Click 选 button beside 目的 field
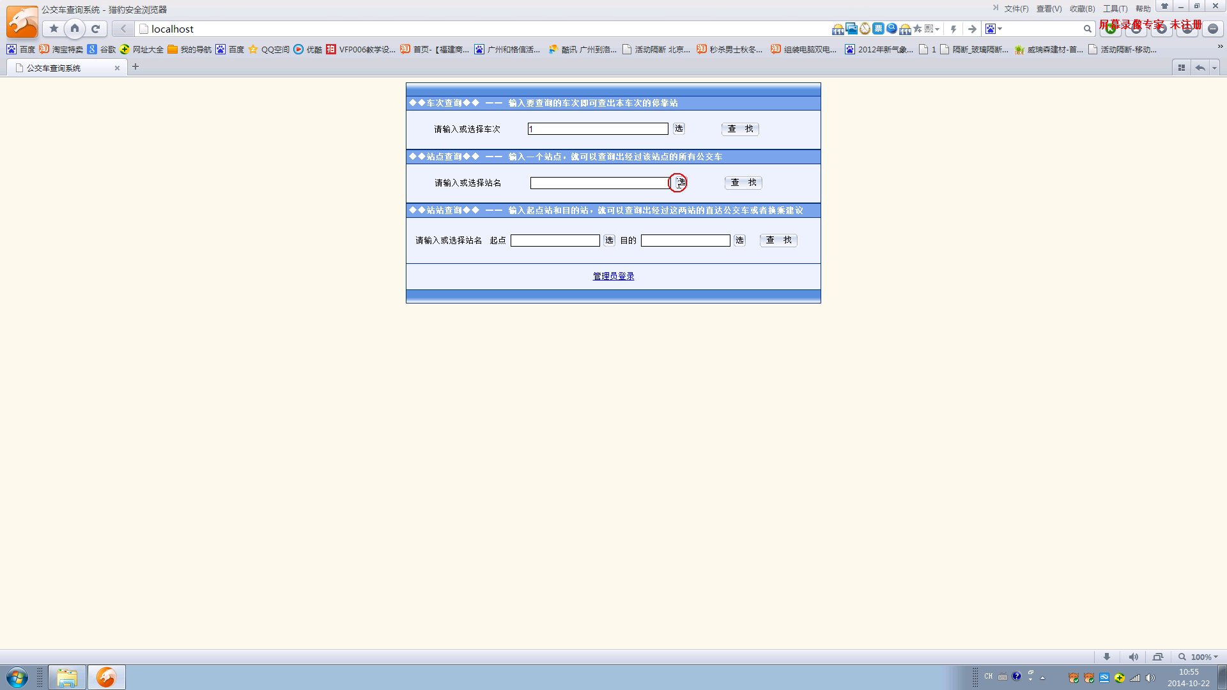This screenshot has width=1227, height=690. point(739,240)
